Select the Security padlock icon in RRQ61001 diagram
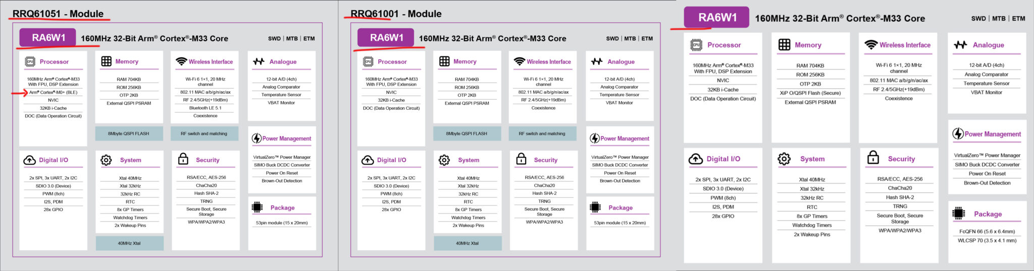Image resolution: width=1034 pixels, height=271 pixels. click(x=521, y=159)
